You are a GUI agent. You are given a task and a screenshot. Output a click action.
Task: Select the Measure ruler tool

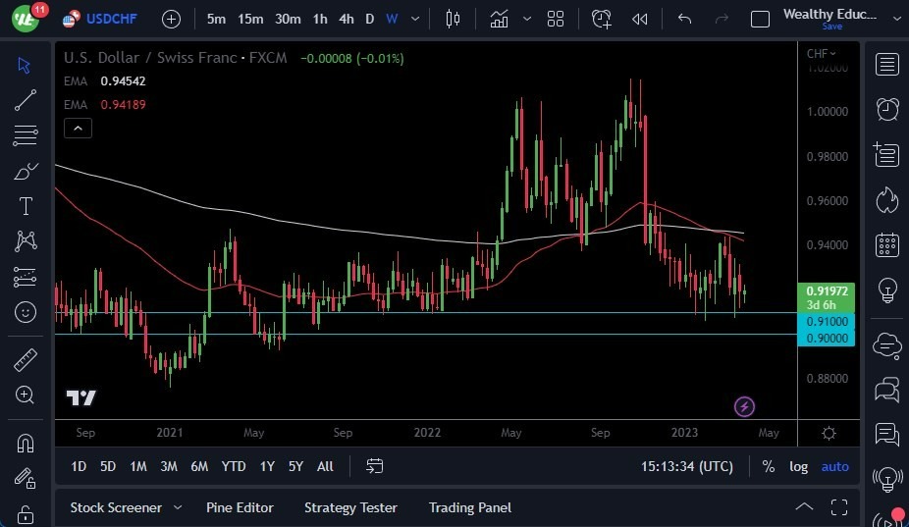click(26, 360)
